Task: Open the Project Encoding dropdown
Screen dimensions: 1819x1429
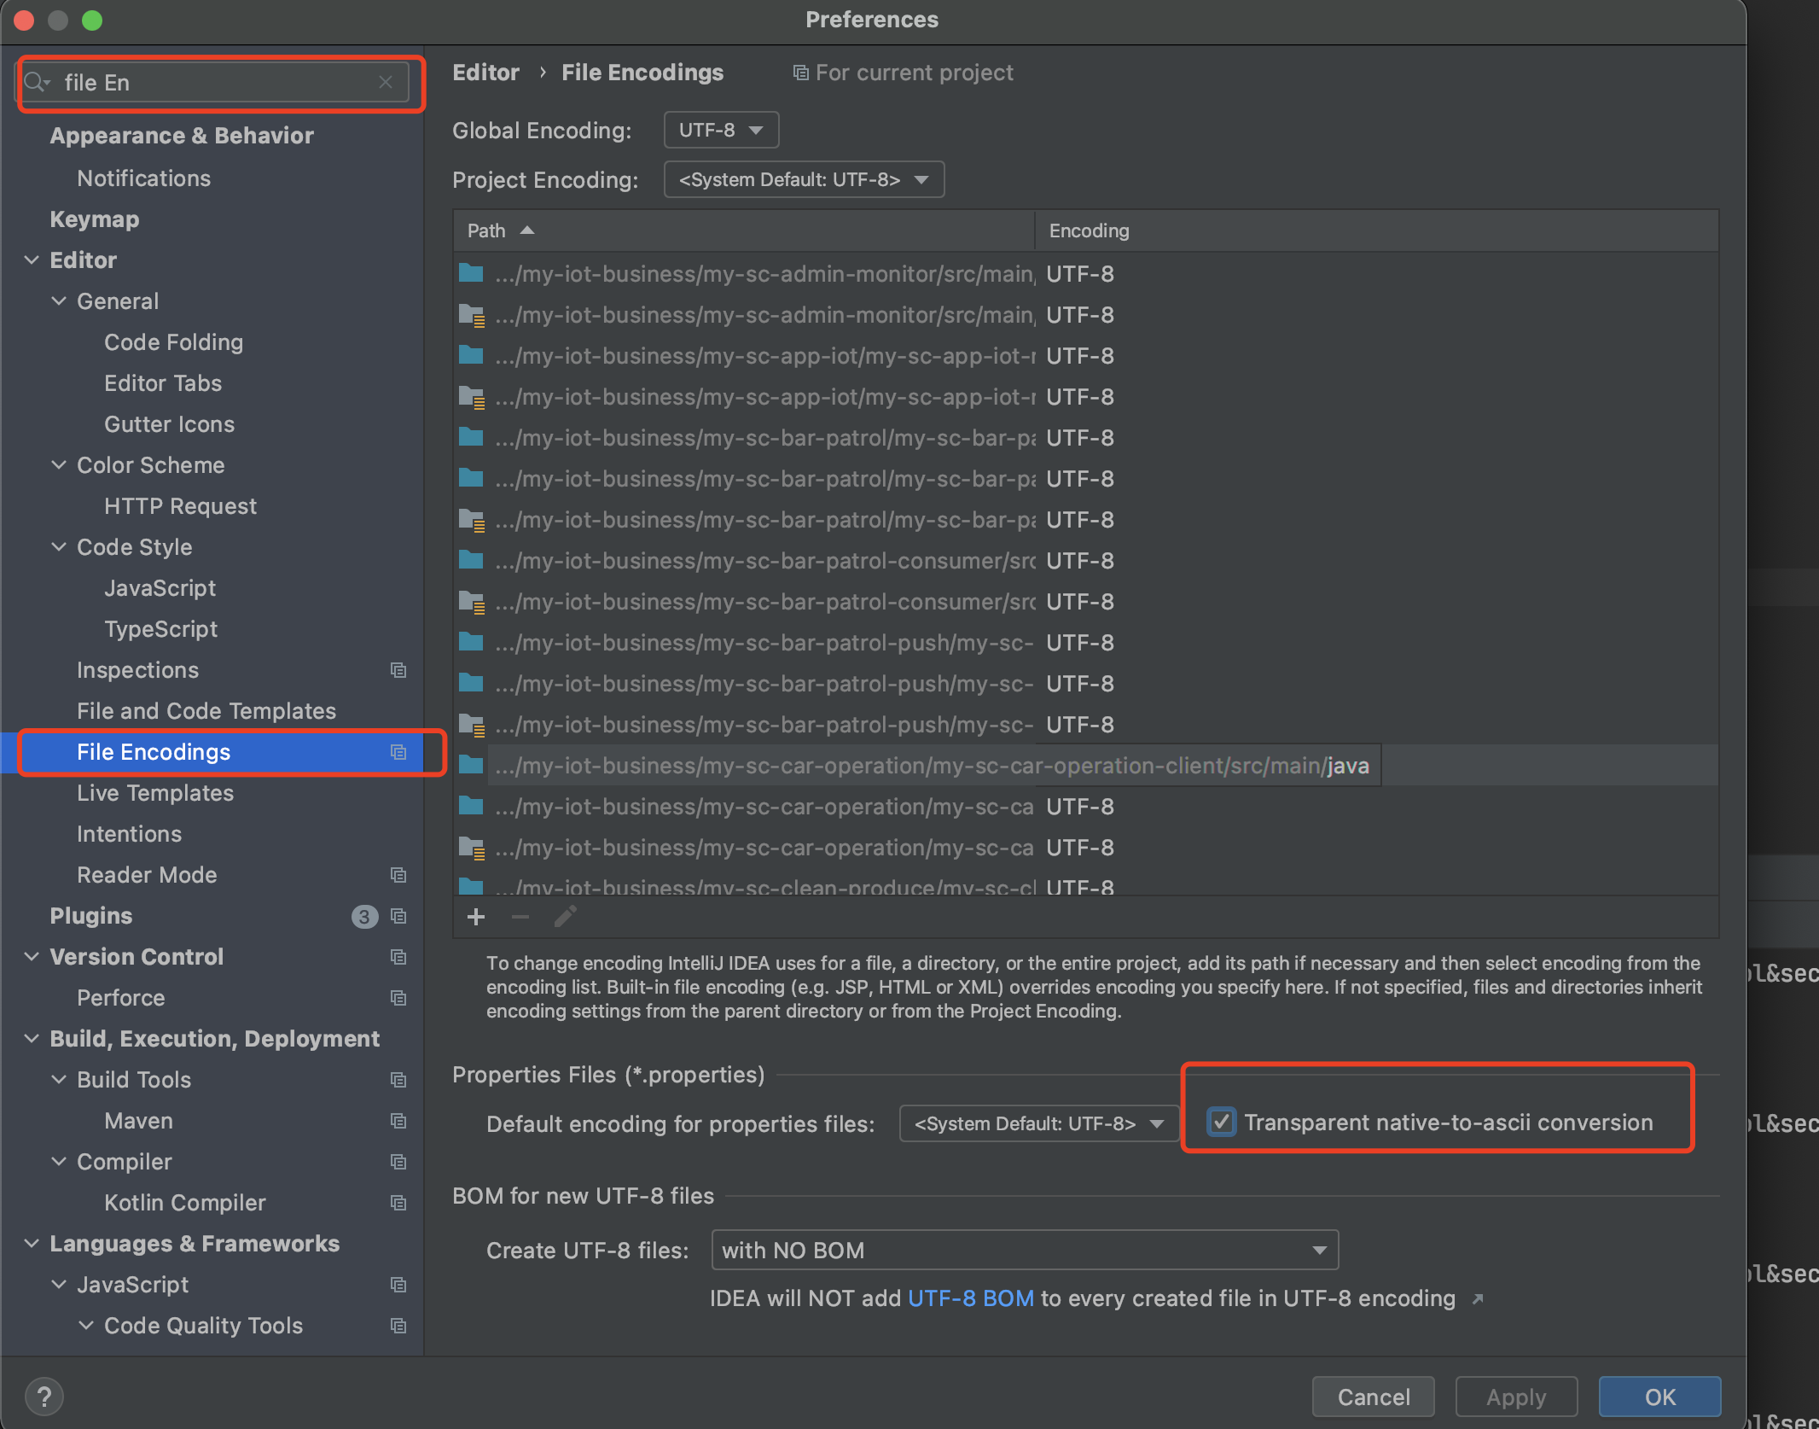Action: coord(803,179)
